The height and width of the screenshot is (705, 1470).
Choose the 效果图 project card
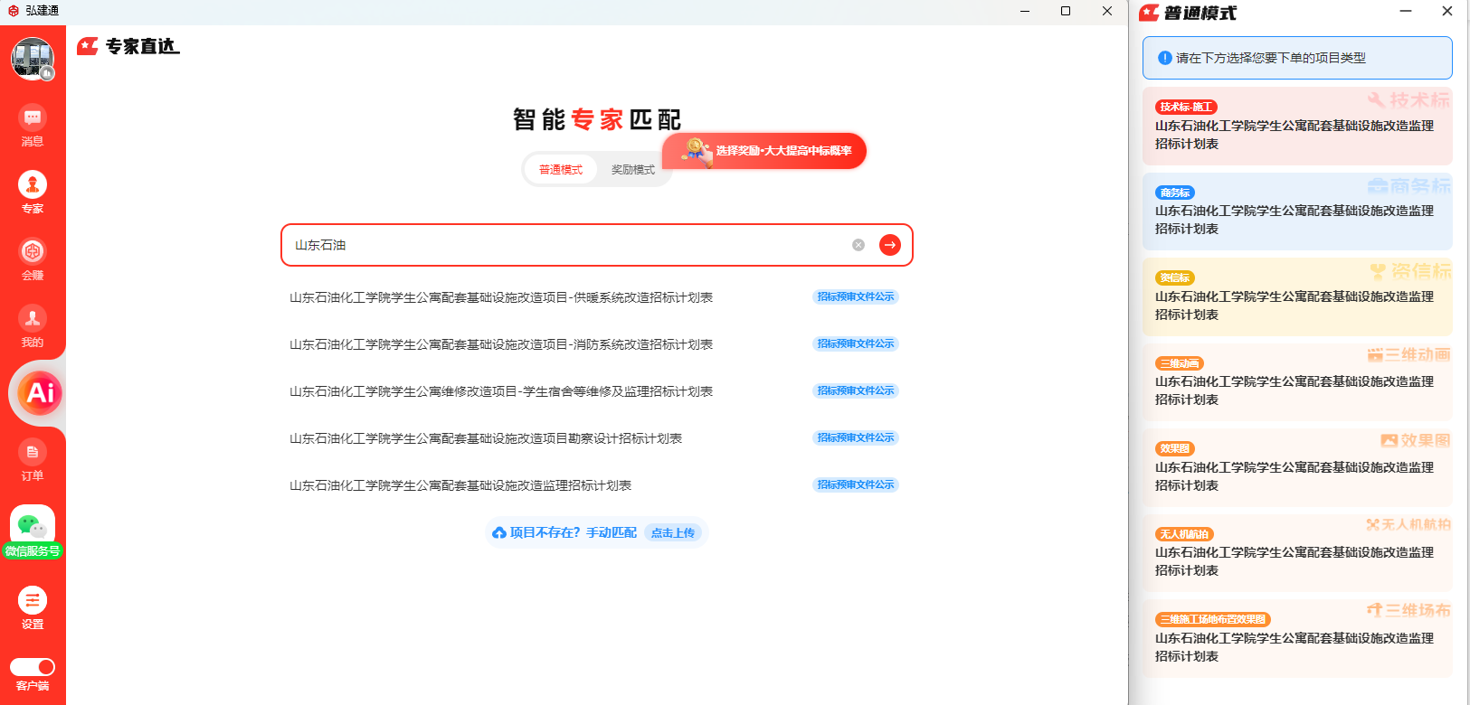pyautogui.click(x=1297, y=467)
